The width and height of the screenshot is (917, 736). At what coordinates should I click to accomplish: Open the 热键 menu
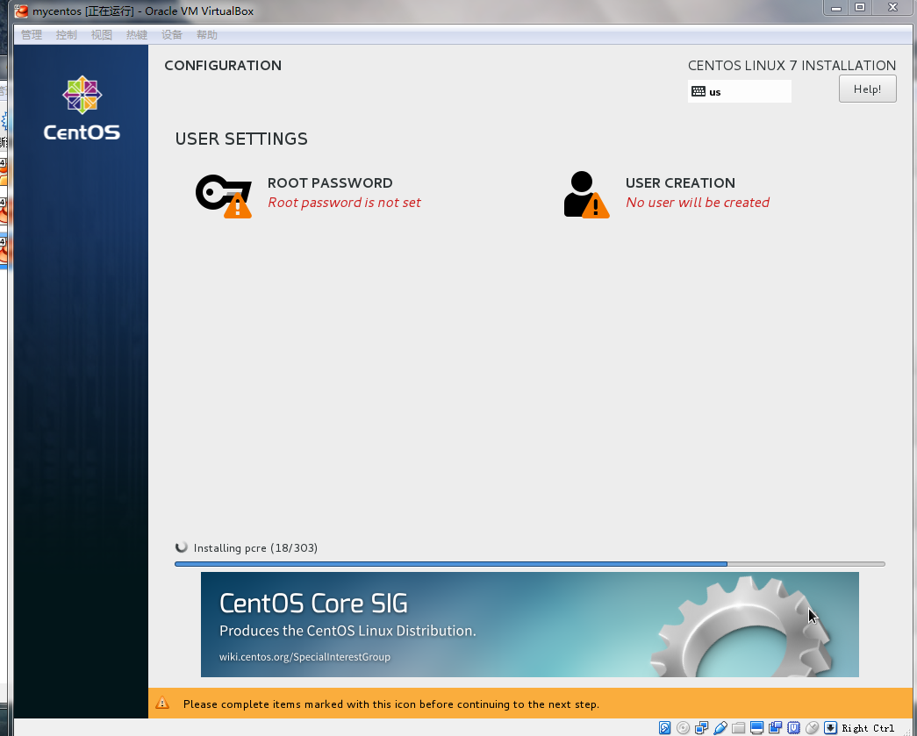(136, 35)
